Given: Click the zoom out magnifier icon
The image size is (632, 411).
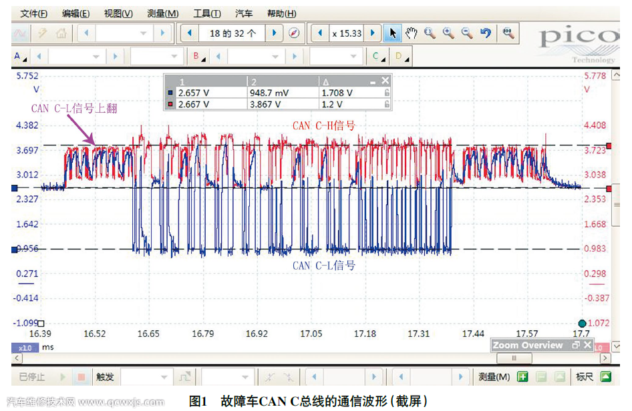Looking at the screenshot, I should point(467,33).
